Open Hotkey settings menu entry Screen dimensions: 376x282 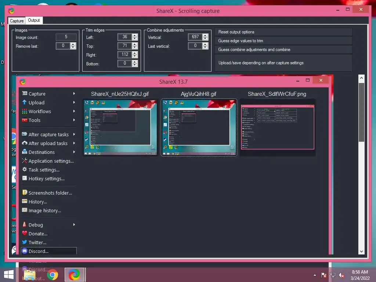tap(49, 179)
